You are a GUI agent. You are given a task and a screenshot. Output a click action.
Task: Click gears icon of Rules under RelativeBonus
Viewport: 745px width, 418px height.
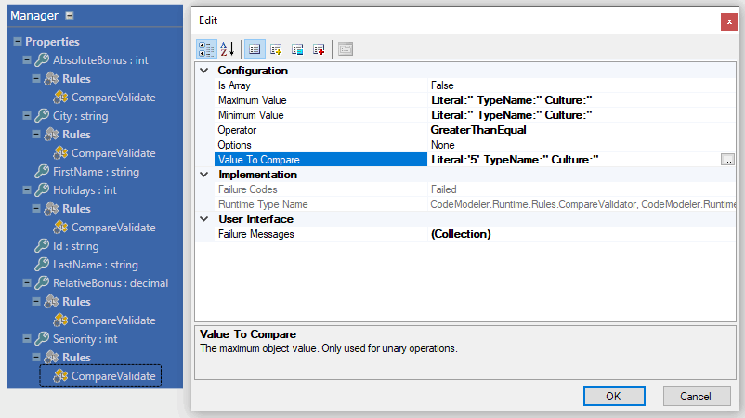(x=51, y=302)
